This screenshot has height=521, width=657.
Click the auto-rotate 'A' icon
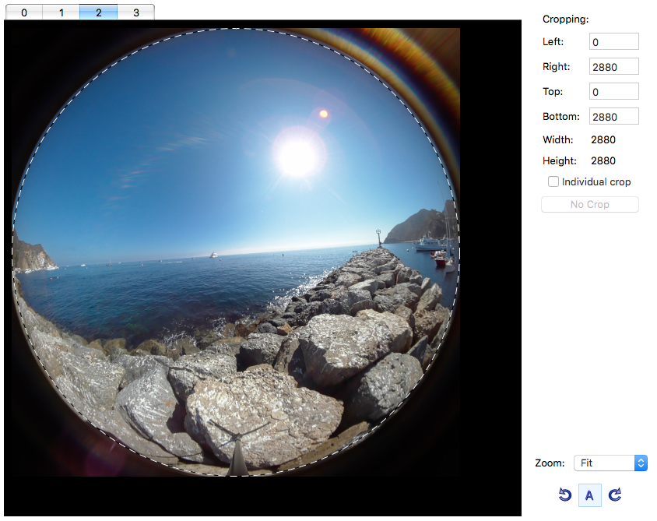tap(589, 495)
